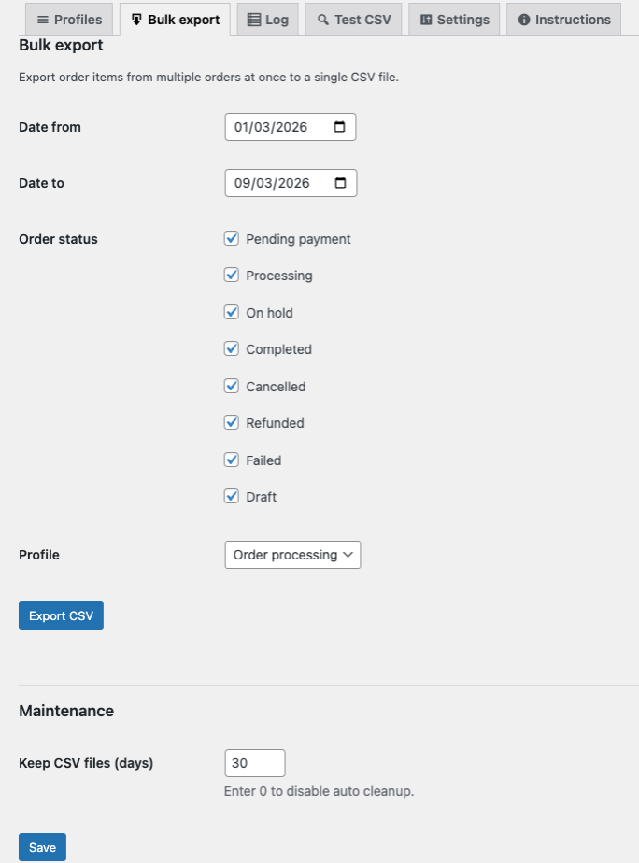Save the maintenance settings
This screenshot has height=863, width=639.
pyautogui.click(x=42, y=847)
